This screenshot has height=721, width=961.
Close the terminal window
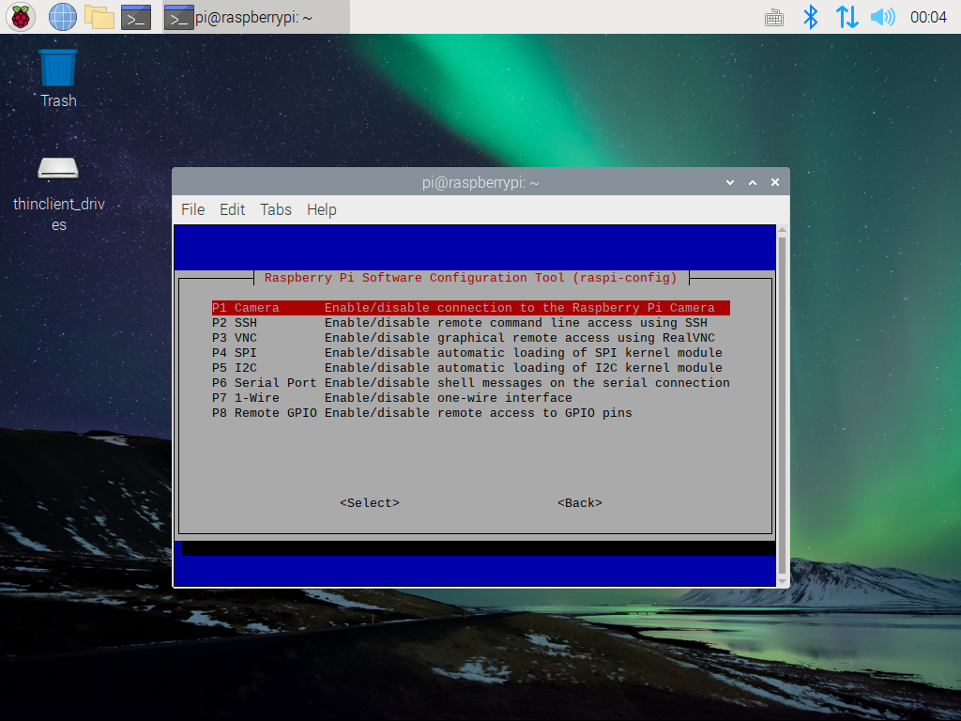click(x=775, y=183)
